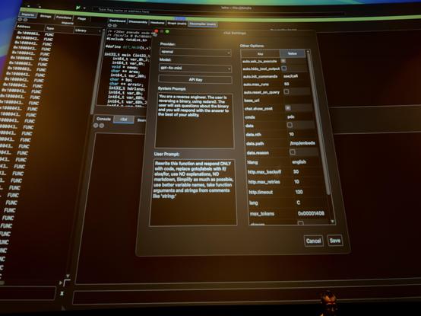Screen dimensions: 421x316
Task: Open the Model dropdown showing gpt-4o-mini
Action: [195, 68]
